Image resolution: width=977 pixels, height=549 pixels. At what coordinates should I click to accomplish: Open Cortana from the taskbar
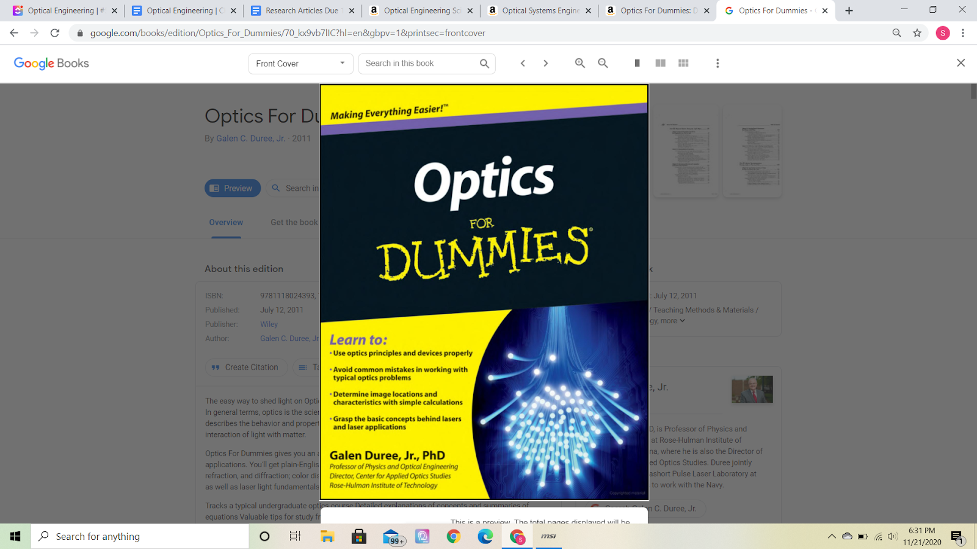(x=264, y=536)
